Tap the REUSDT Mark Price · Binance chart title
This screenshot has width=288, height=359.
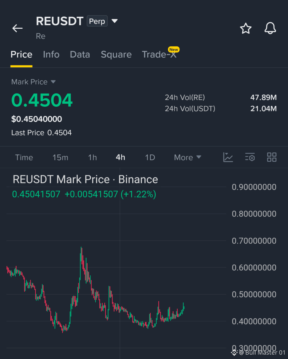coord(85,179)
